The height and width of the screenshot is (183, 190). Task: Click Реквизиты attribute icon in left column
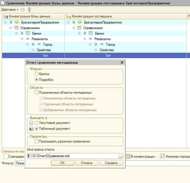[x=28, y=39]
